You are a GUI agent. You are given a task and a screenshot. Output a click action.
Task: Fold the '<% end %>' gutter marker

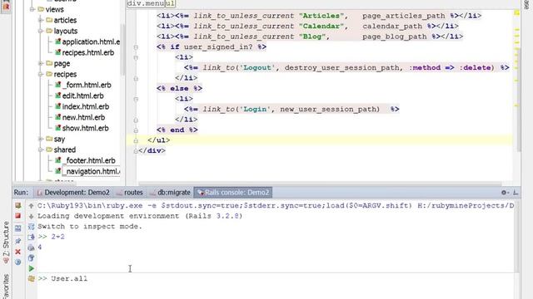click(136, 130)
